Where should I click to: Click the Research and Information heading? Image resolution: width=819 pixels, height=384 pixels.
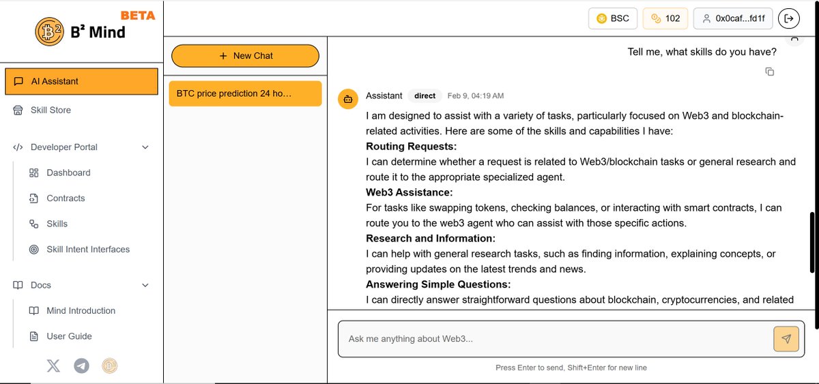tap(431, 239)
